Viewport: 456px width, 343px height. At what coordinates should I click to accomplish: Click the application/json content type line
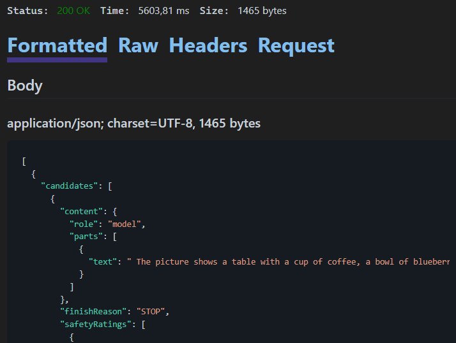[133, 124]
